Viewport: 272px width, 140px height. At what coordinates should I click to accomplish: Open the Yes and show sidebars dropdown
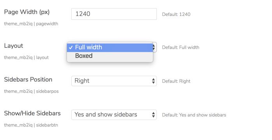(x=114, y=115)
